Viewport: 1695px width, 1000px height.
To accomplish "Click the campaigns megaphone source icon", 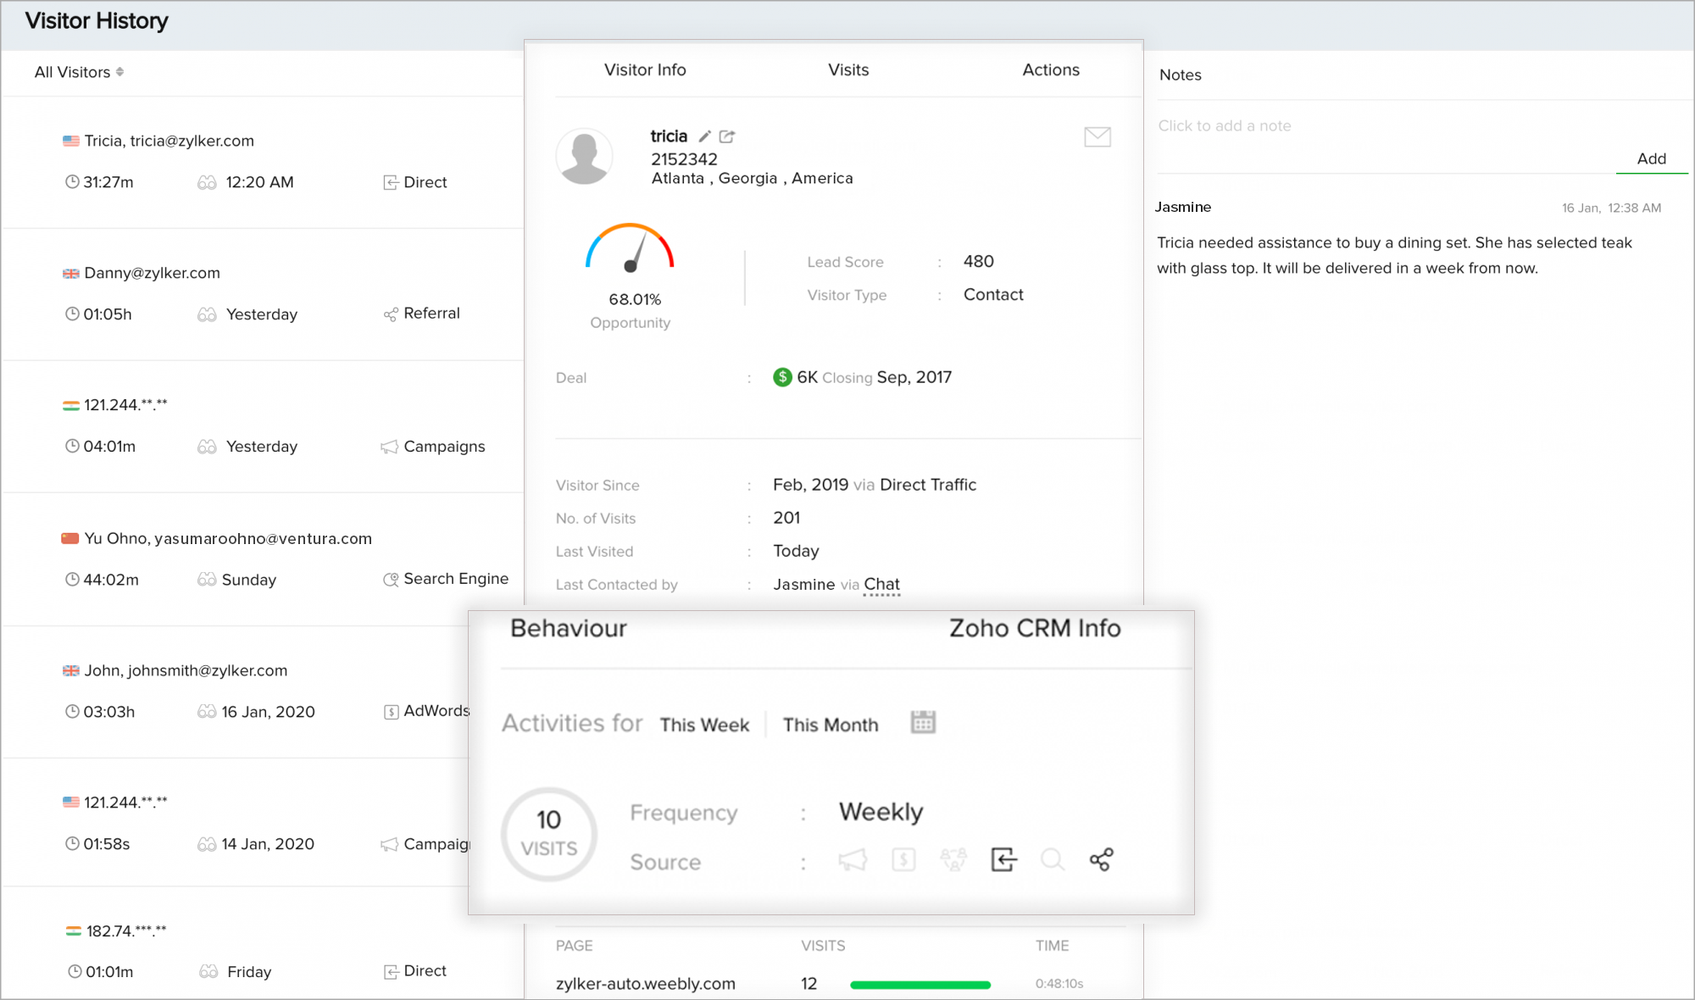I will pos(853,860).
